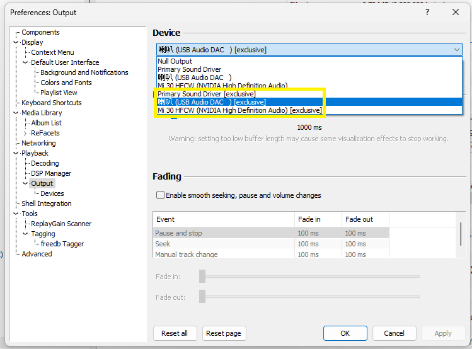The width and height of the screenshot is (472, 349).
Task: Select Keyboard Shortcuts in the tree
Action: 51,103
